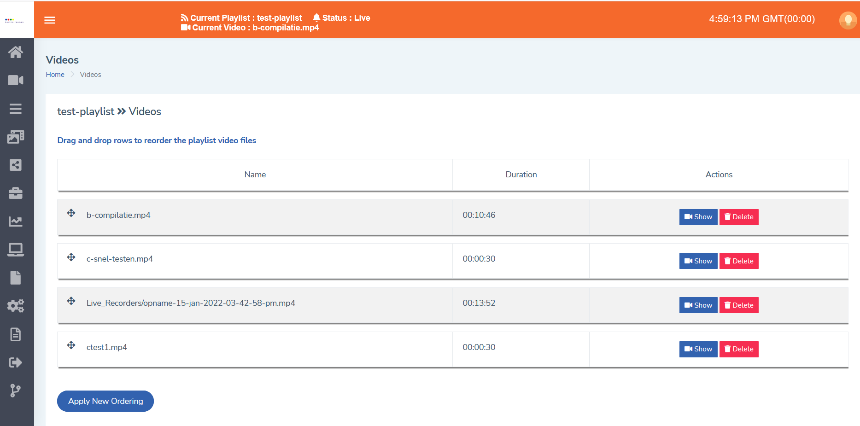Open the Home icon in sidebar

16,52
